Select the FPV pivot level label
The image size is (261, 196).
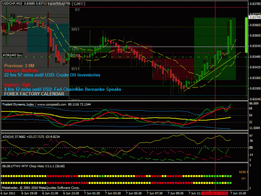pos(76,49)
